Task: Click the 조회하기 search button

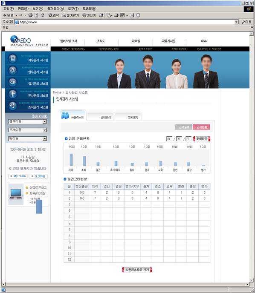Action: coord(202,139)
